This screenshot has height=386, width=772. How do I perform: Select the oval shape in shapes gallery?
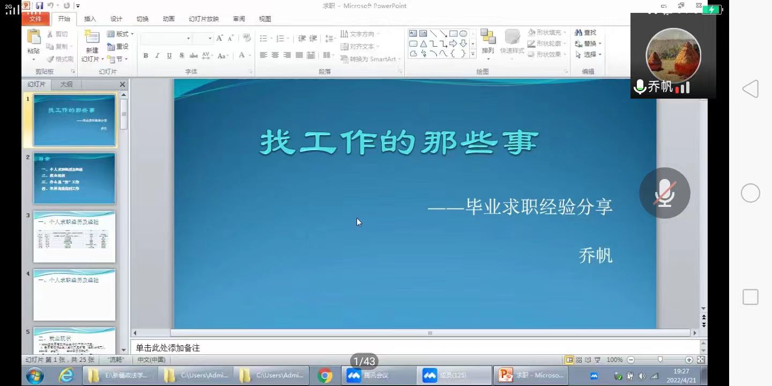point(463,34)
